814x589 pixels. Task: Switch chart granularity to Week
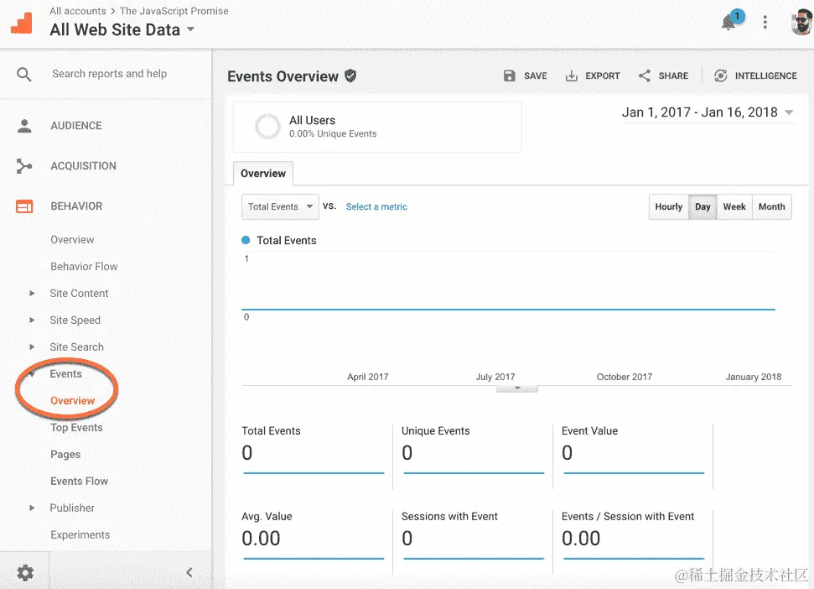[x=734, y=206]
